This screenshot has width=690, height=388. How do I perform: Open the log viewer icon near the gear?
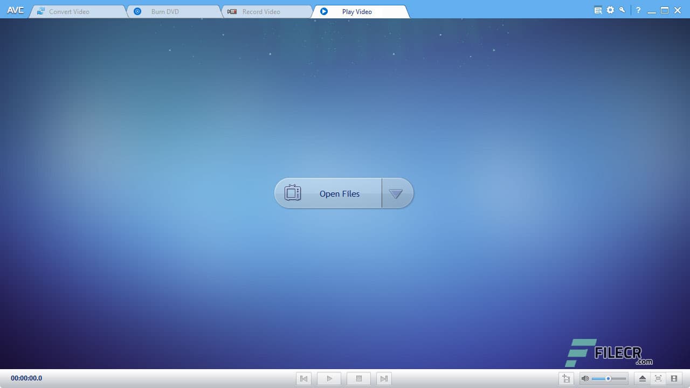pyautogui.click(x=598, y=10)
